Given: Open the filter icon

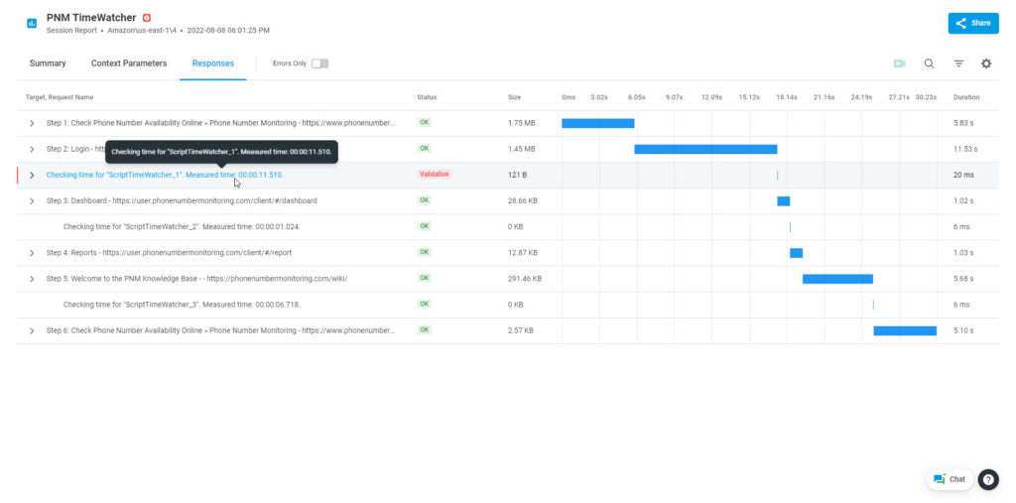Looking at the screenshot, I should (958, 63).
